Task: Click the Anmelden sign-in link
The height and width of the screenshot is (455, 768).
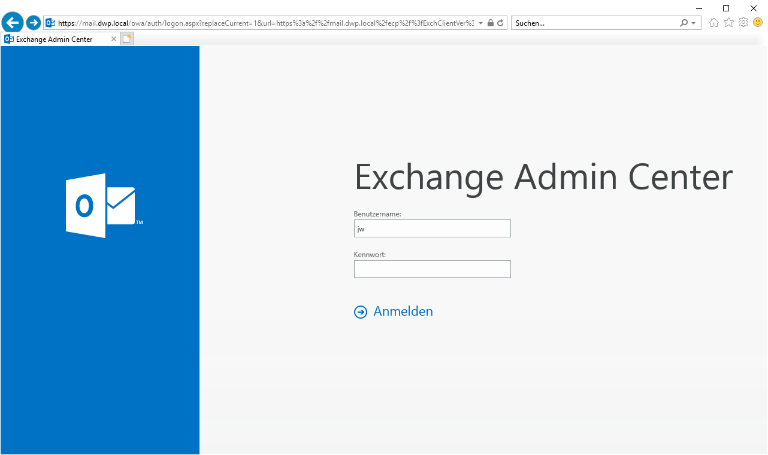Action: 403,312
